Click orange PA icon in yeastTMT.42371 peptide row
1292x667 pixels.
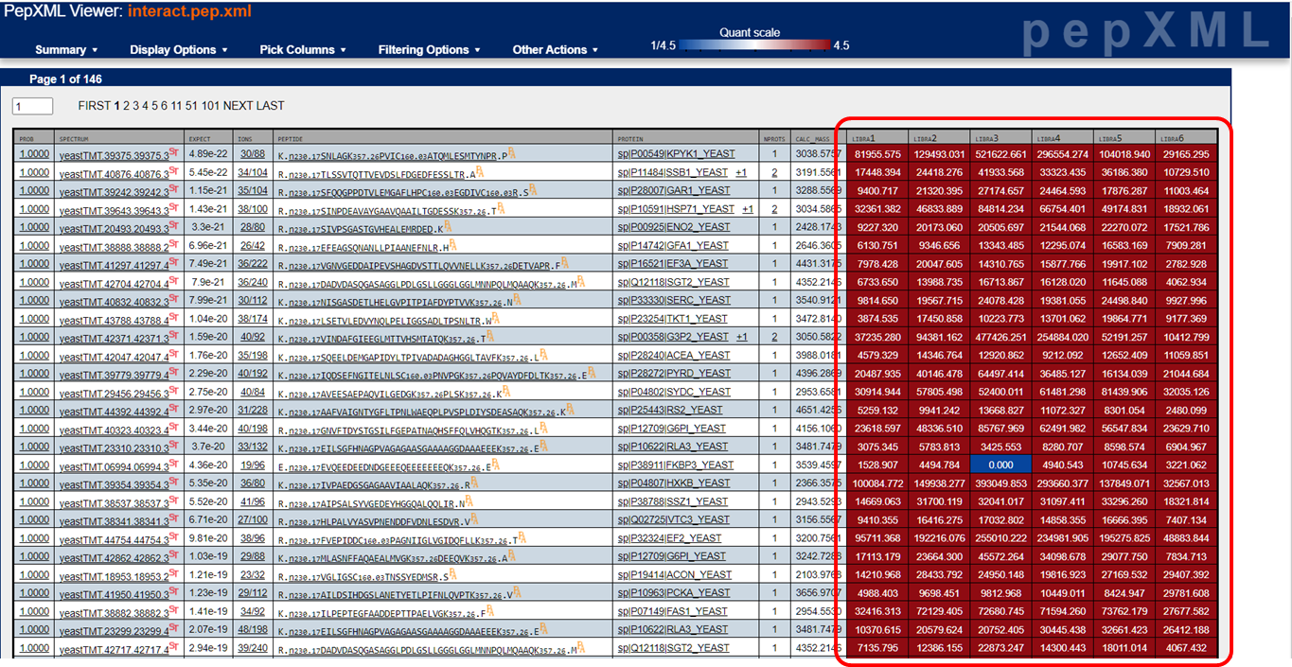click(x=491, y=335)
